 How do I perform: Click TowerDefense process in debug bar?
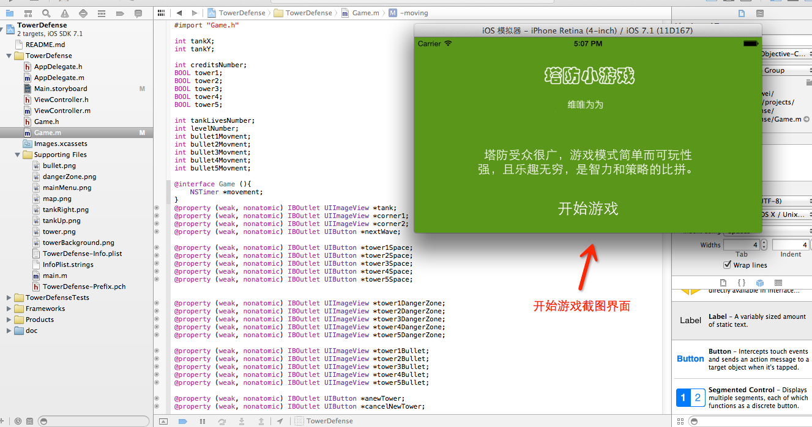pos(324,421)
